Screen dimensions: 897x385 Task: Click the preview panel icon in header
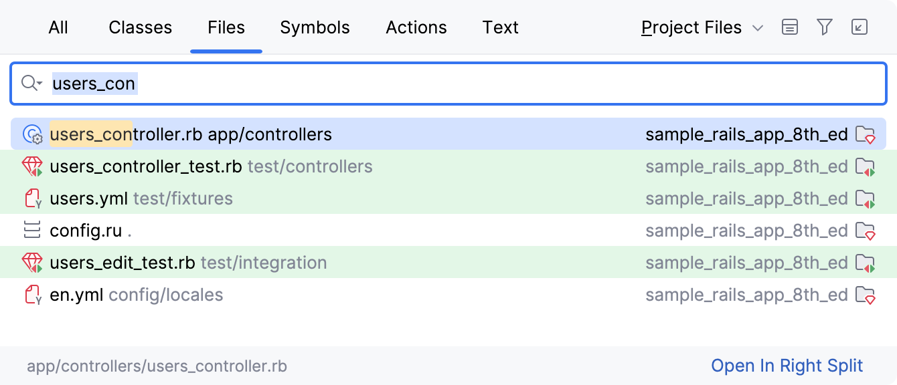790,27
